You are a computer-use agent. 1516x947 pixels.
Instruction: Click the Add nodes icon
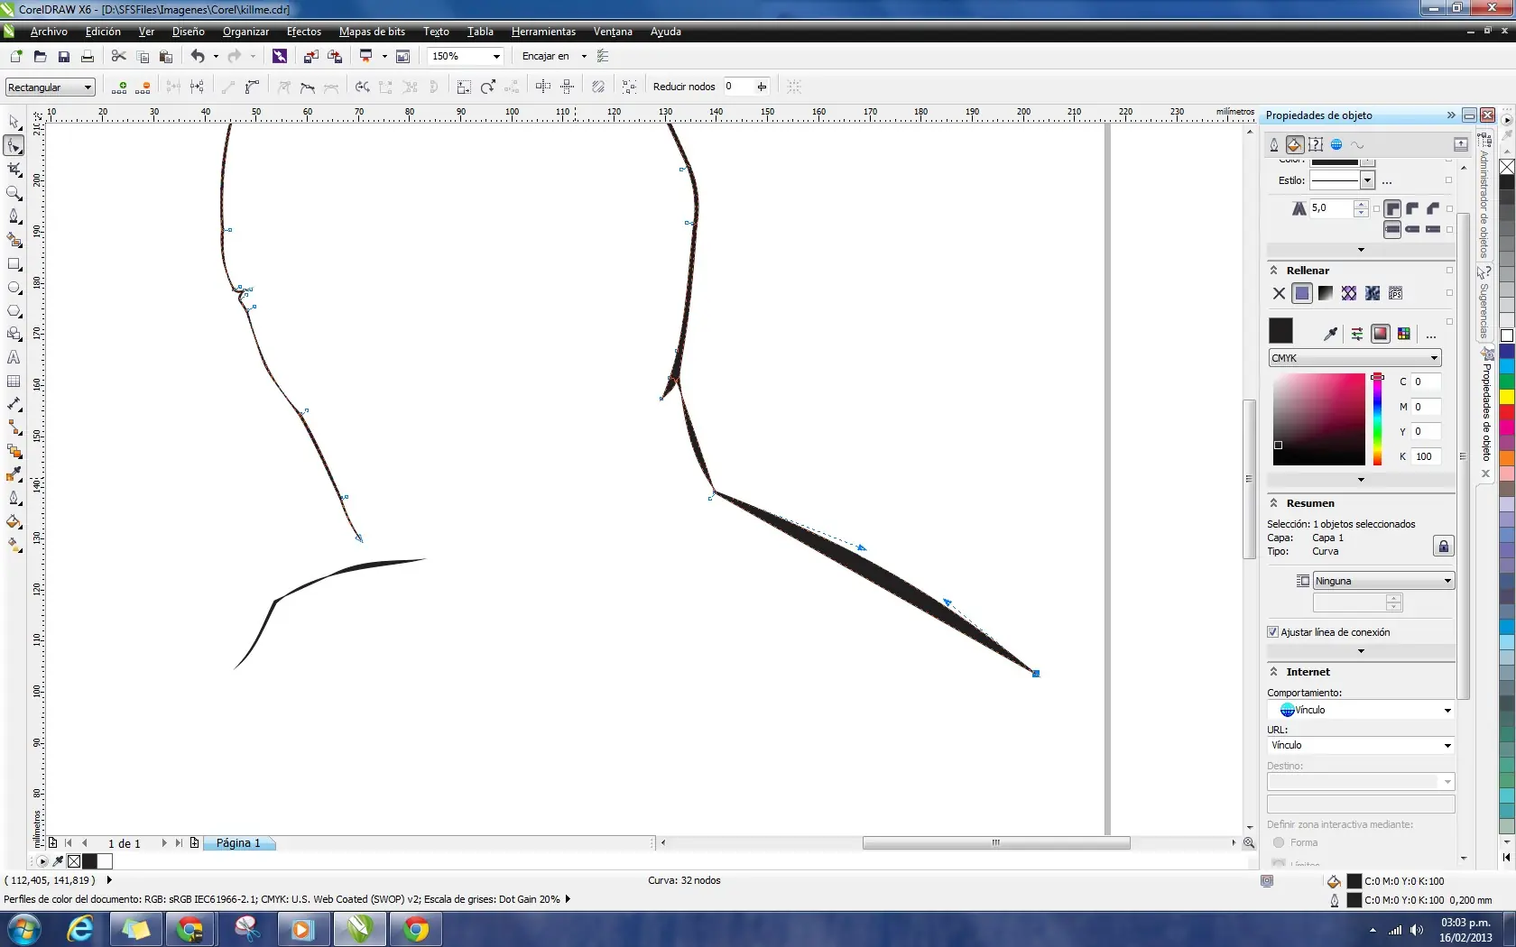pos(119,87)
